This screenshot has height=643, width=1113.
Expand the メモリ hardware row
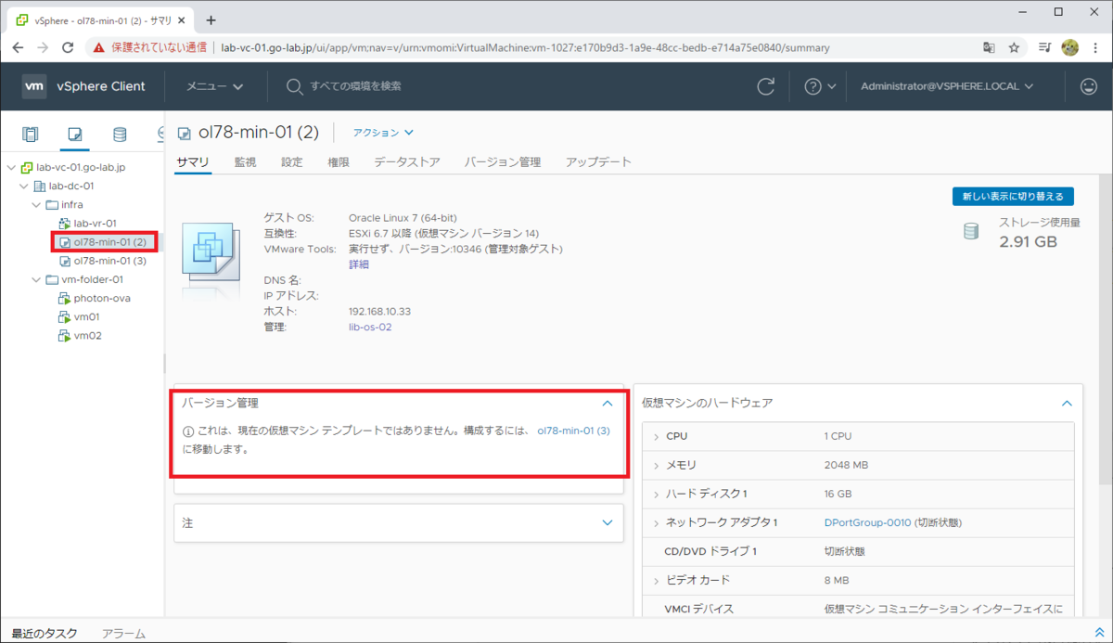click(x=656, y=465)
